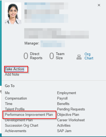View Pending Requests
The height and width of the screenshot is (137, 106).
point(71,109)
